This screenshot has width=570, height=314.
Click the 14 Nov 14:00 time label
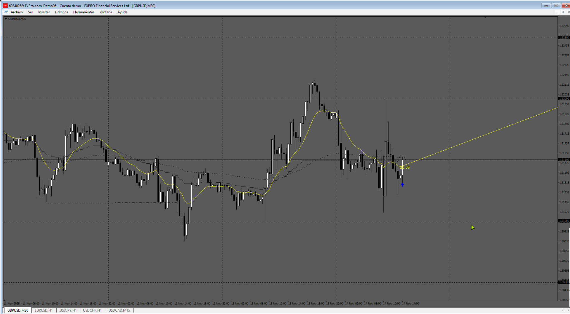click(410, 304)
